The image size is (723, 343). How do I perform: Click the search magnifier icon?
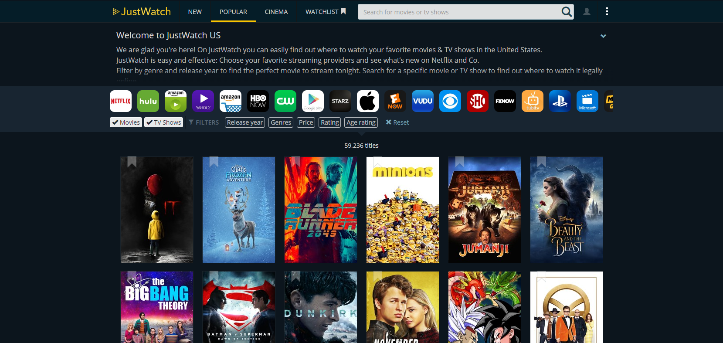click(x=567, y=12)
